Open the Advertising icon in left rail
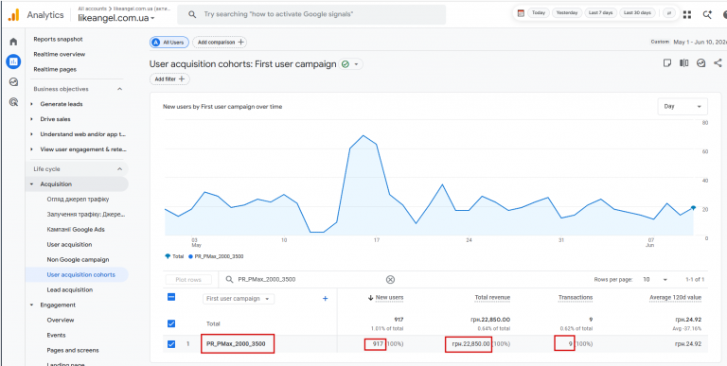 [13, 102]
